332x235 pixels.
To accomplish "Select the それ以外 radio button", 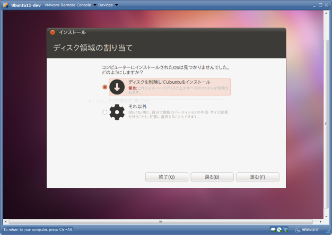I will coord(105,112).
